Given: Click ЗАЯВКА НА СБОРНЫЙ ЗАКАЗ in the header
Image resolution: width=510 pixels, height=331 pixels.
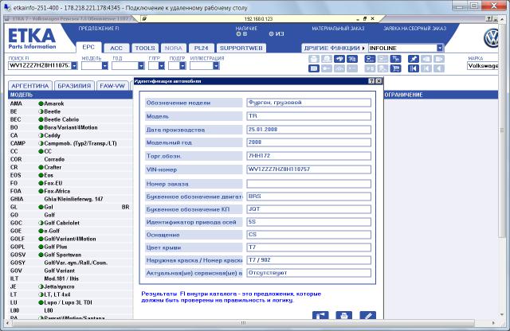Looking at the screenshot, I should click(x=414, y=29).
